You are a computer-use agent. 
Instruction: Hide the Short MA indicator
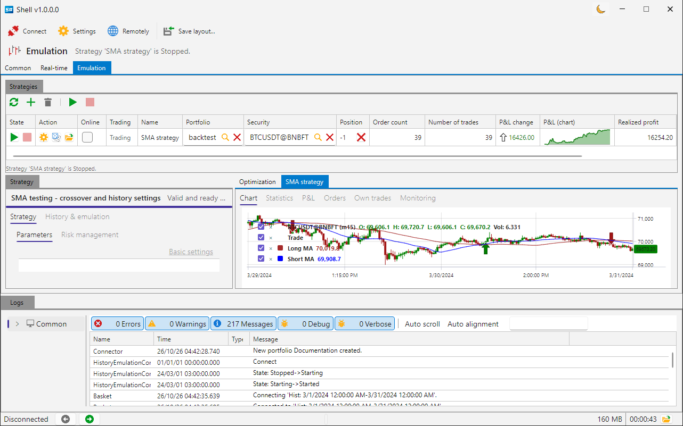pyautogui.click(x=261, y=259)
